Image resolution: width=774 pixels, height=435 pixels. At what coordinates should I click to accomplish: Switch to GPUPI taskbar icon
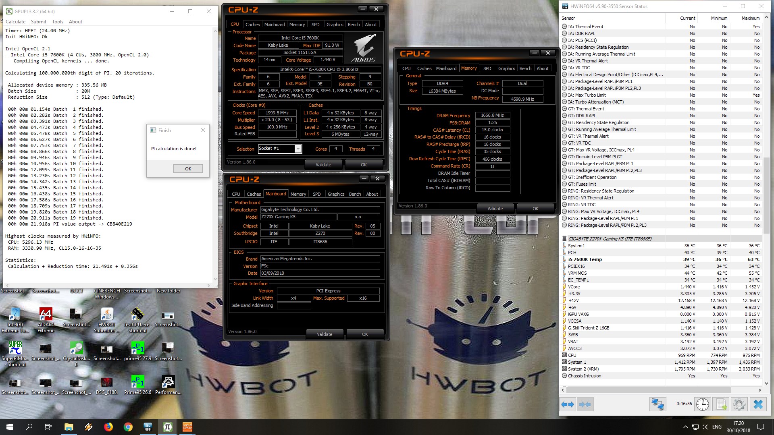tap(167, 427)
